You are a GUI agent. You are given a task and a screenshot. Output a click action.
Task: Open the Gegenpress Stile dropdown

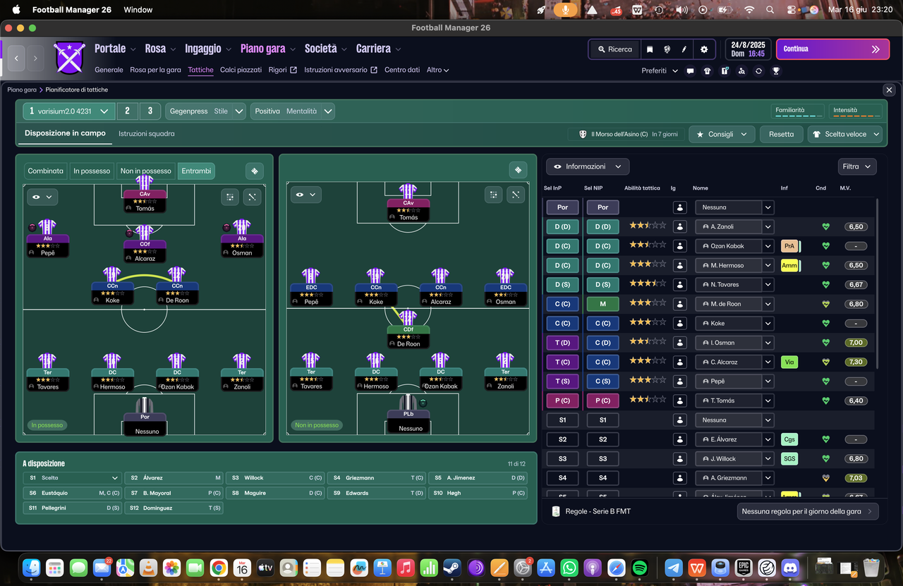206,111
